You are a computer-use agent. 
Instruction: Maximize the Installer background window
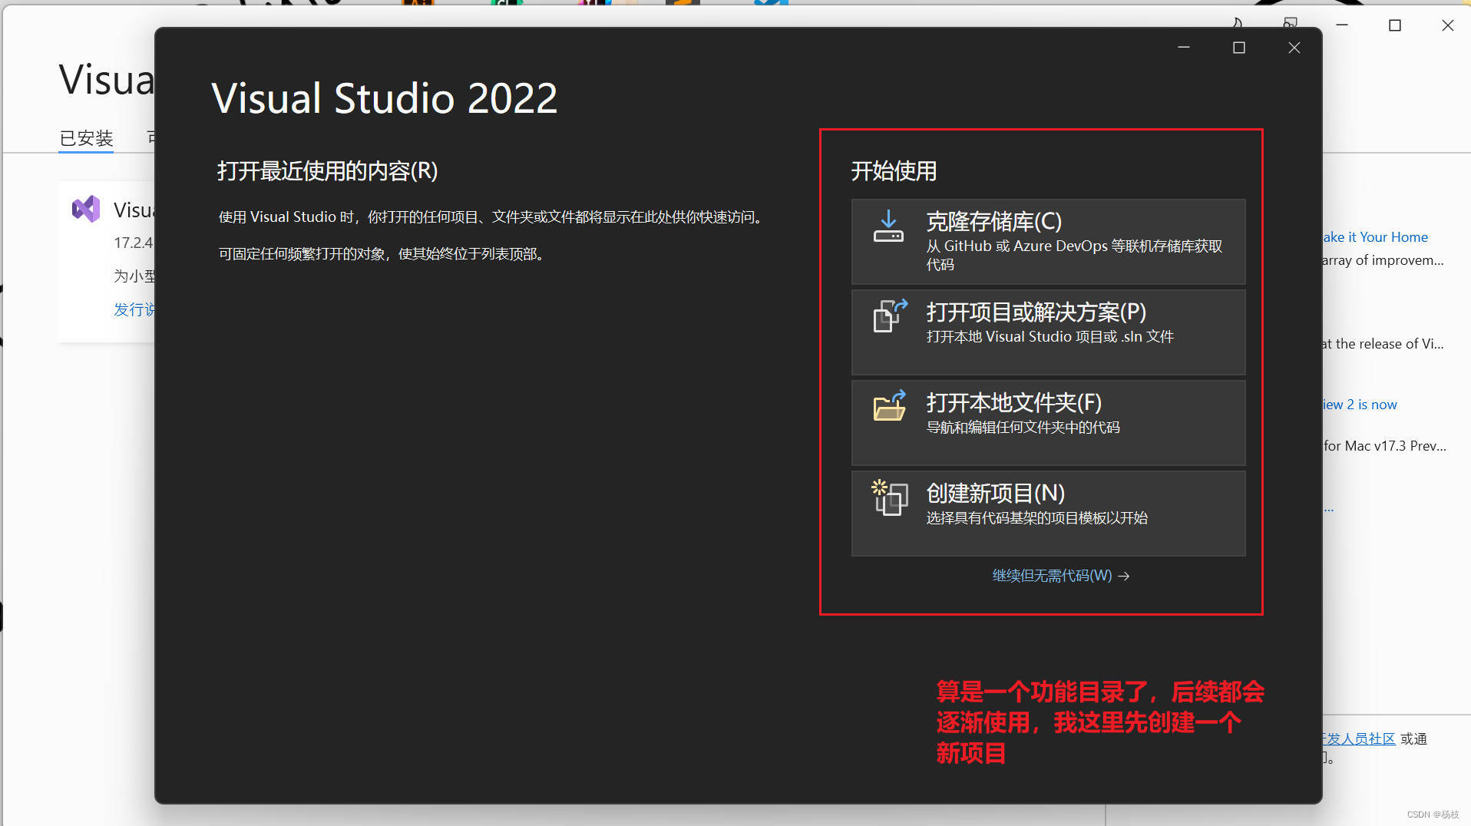[1395, 25]
